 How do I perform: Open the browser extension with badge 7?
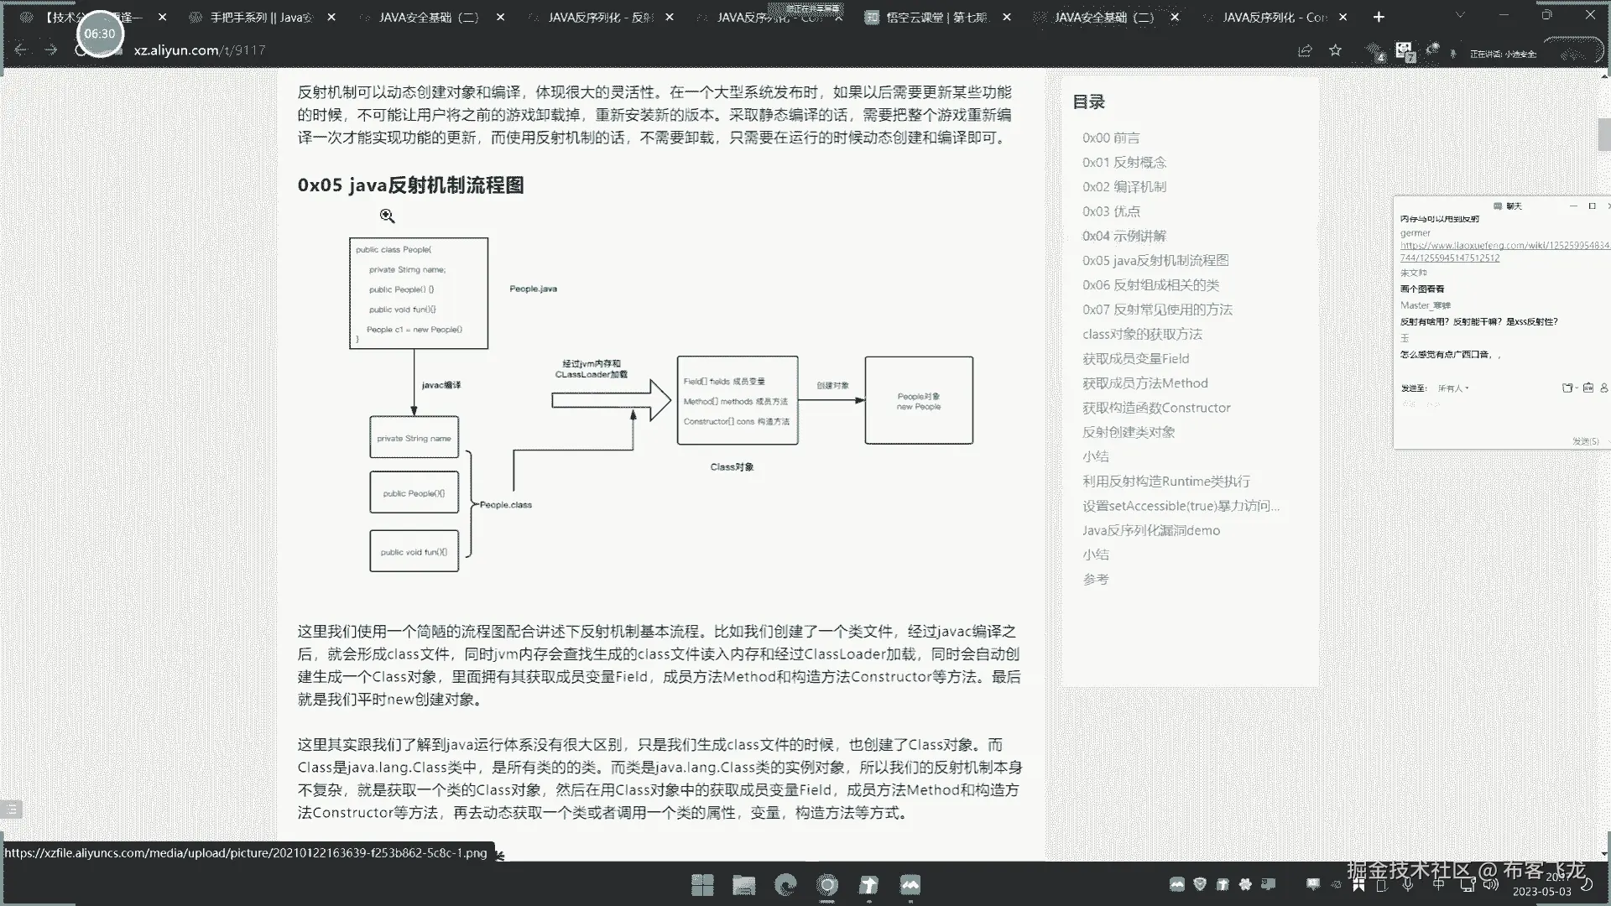1404,51
